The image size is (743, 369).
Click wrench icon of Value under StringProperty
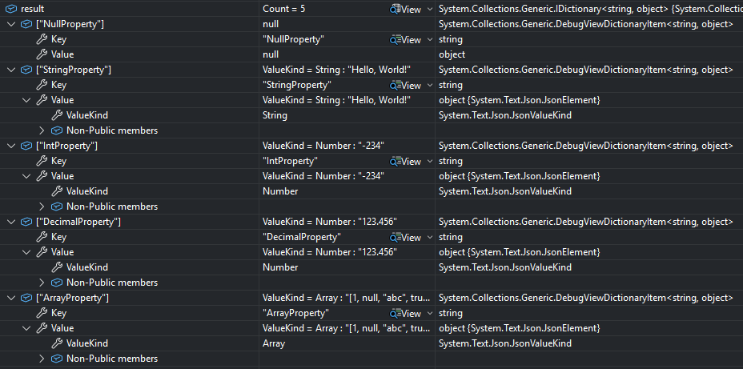pyautogui.click(x=42, y=100)
